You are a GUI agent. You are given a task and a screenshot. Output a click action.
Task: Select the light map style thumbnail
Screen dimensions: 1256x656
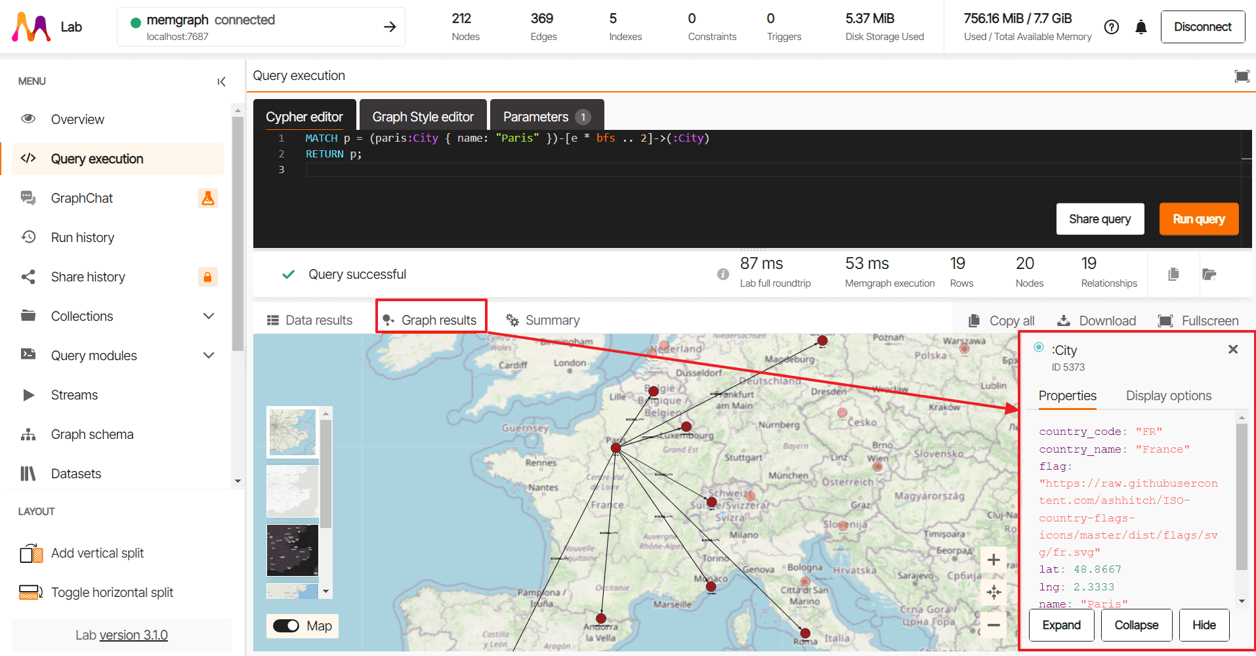[293, 491]
